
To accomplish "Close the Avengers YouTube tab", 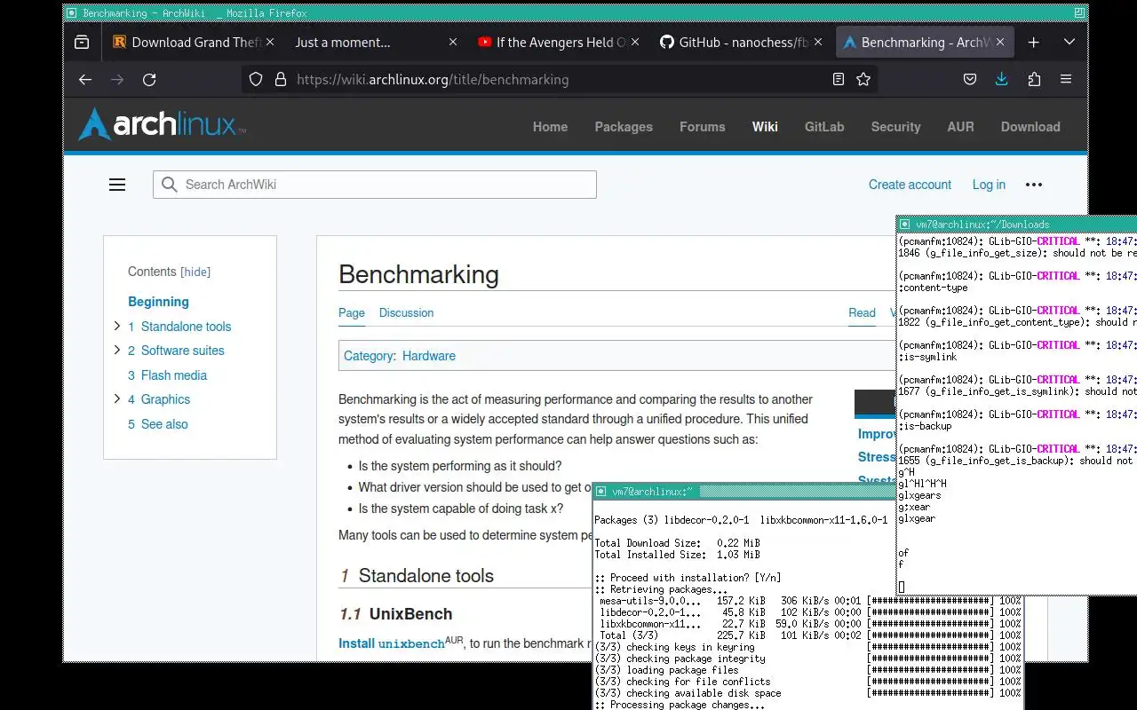I will pyautogui.click(x=635, y=42).
